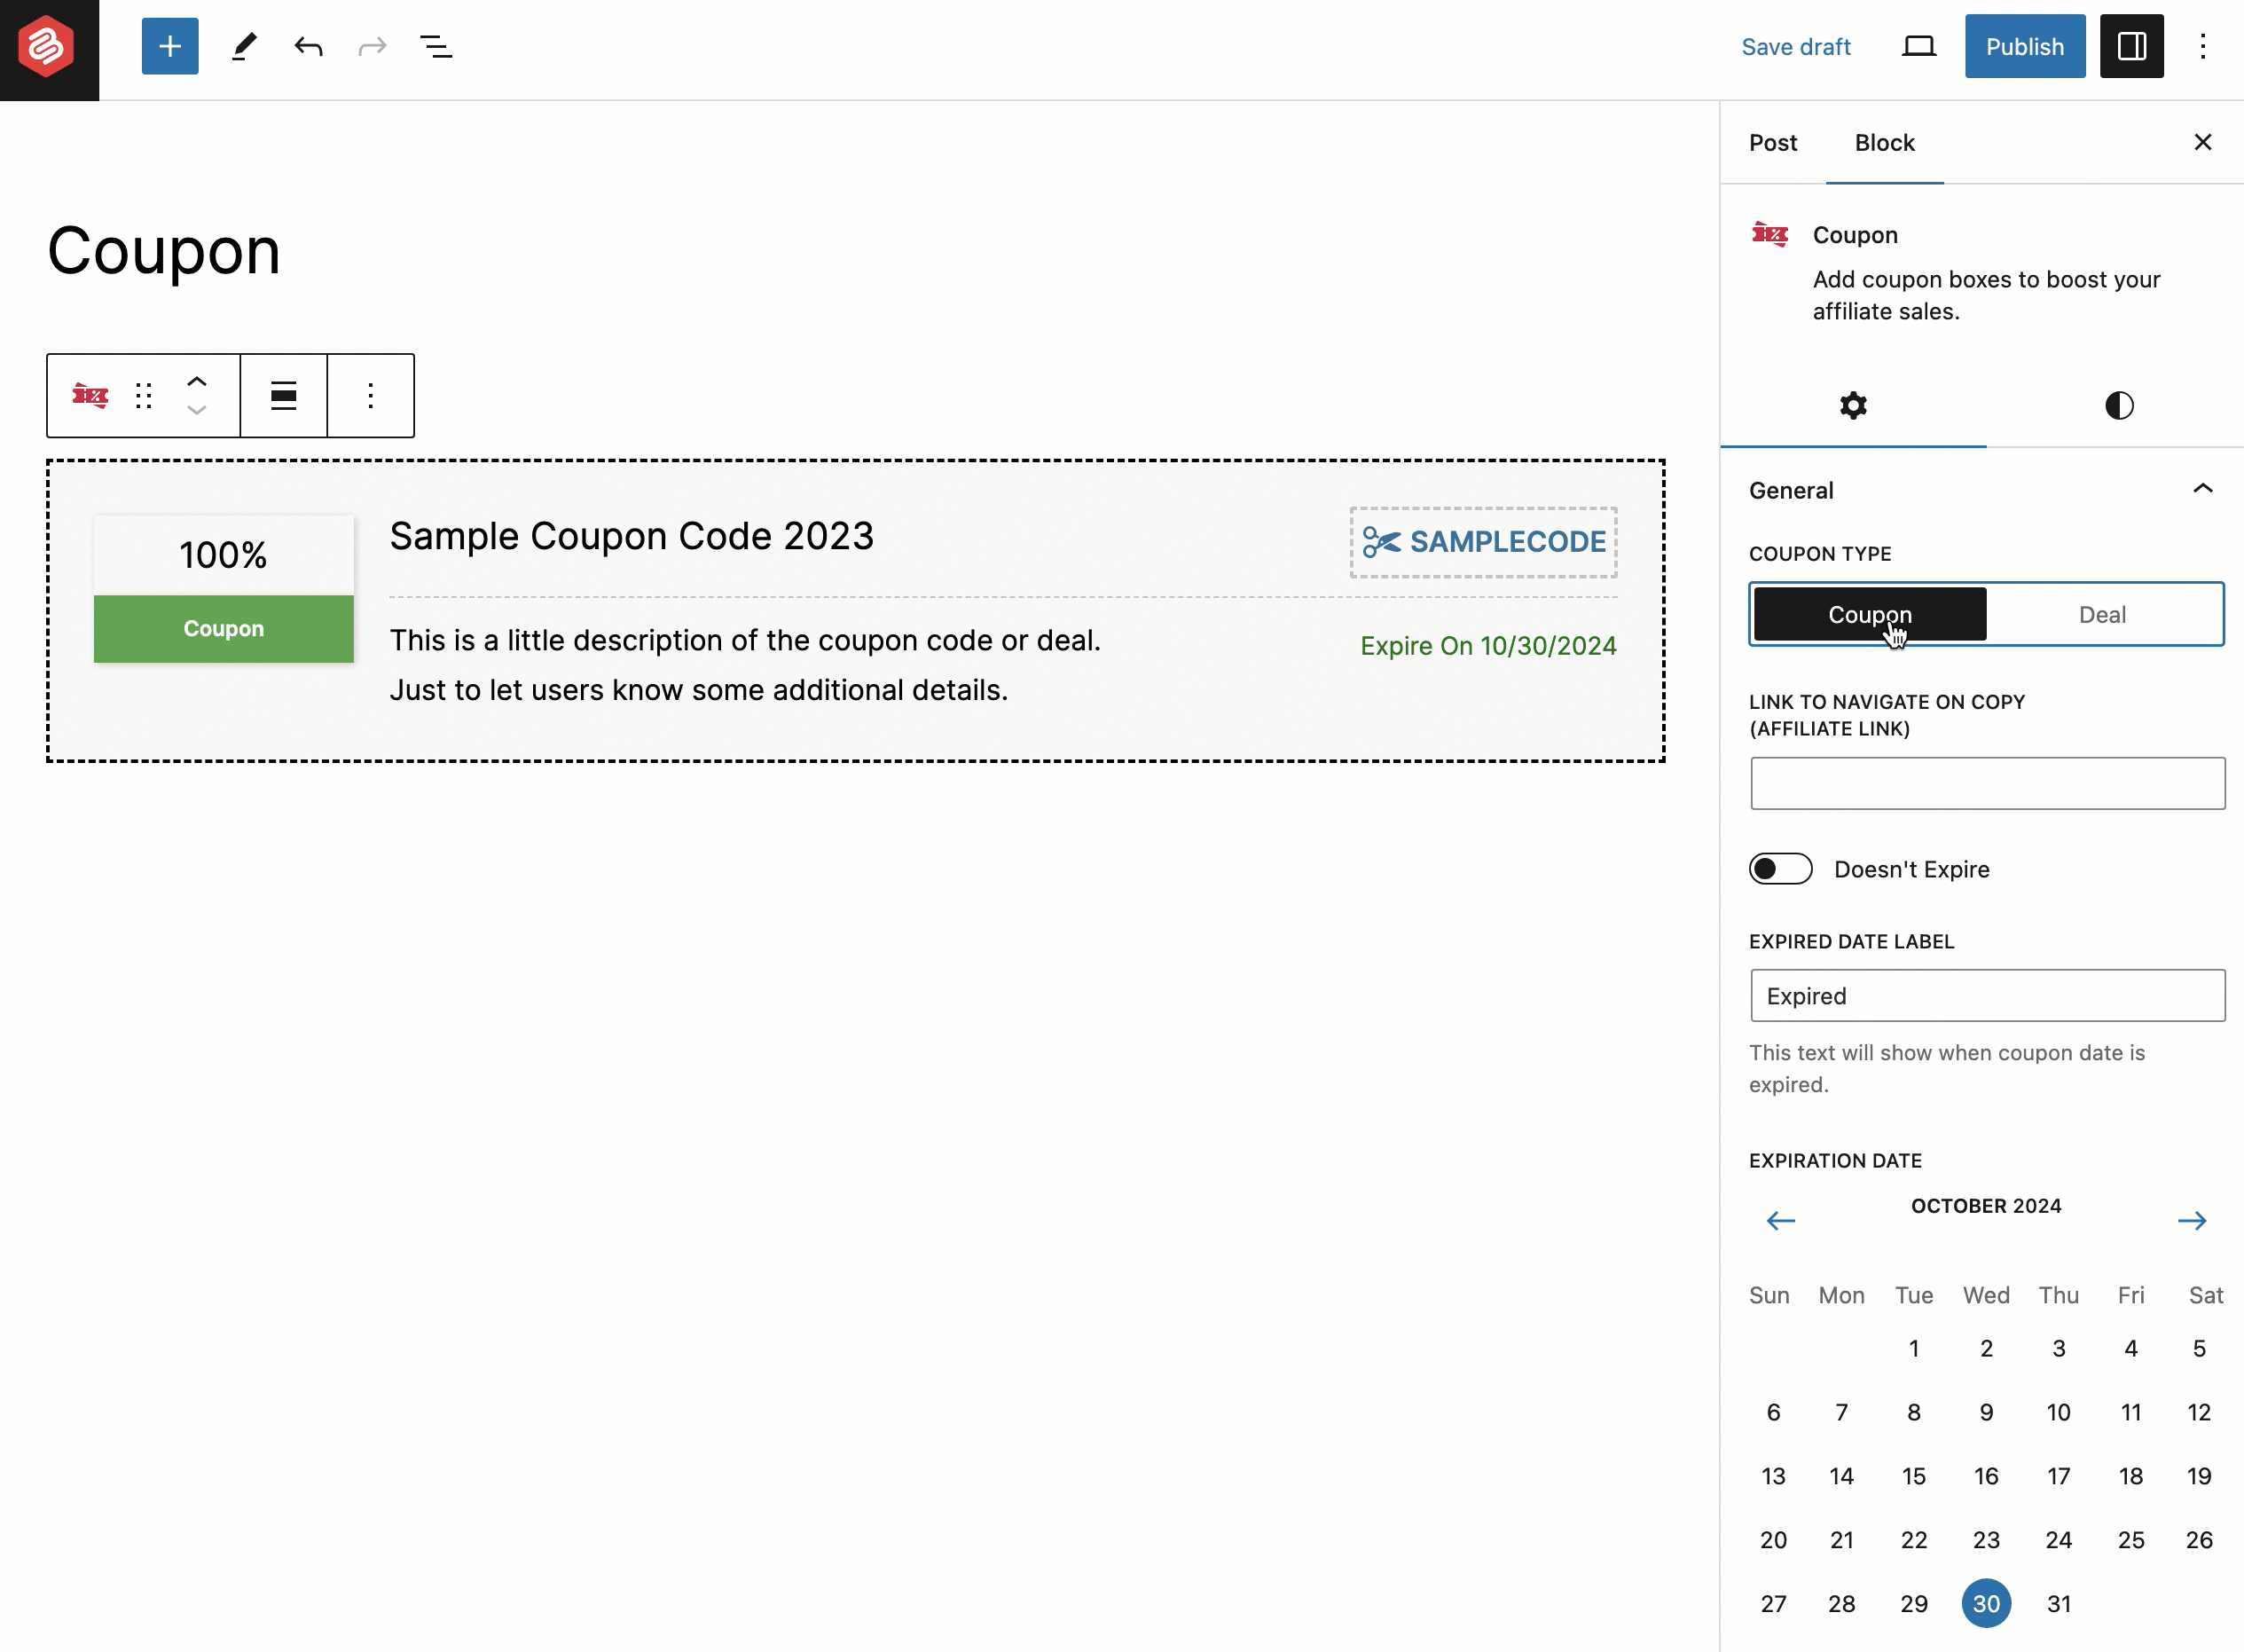The width and height of the screenshot is (2244, 1652).
Task: Redo the last change
Action: click(x=371, y=46)
